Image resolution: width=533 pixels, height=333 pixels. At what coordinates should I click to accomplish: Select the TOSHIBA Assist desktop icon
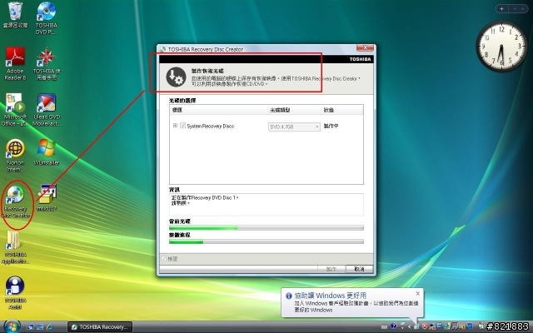point(15,293)
